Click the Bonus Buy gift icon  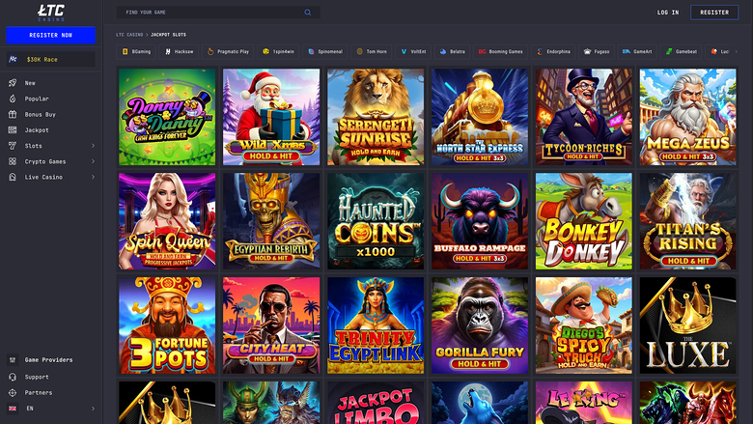pos(13,114)
